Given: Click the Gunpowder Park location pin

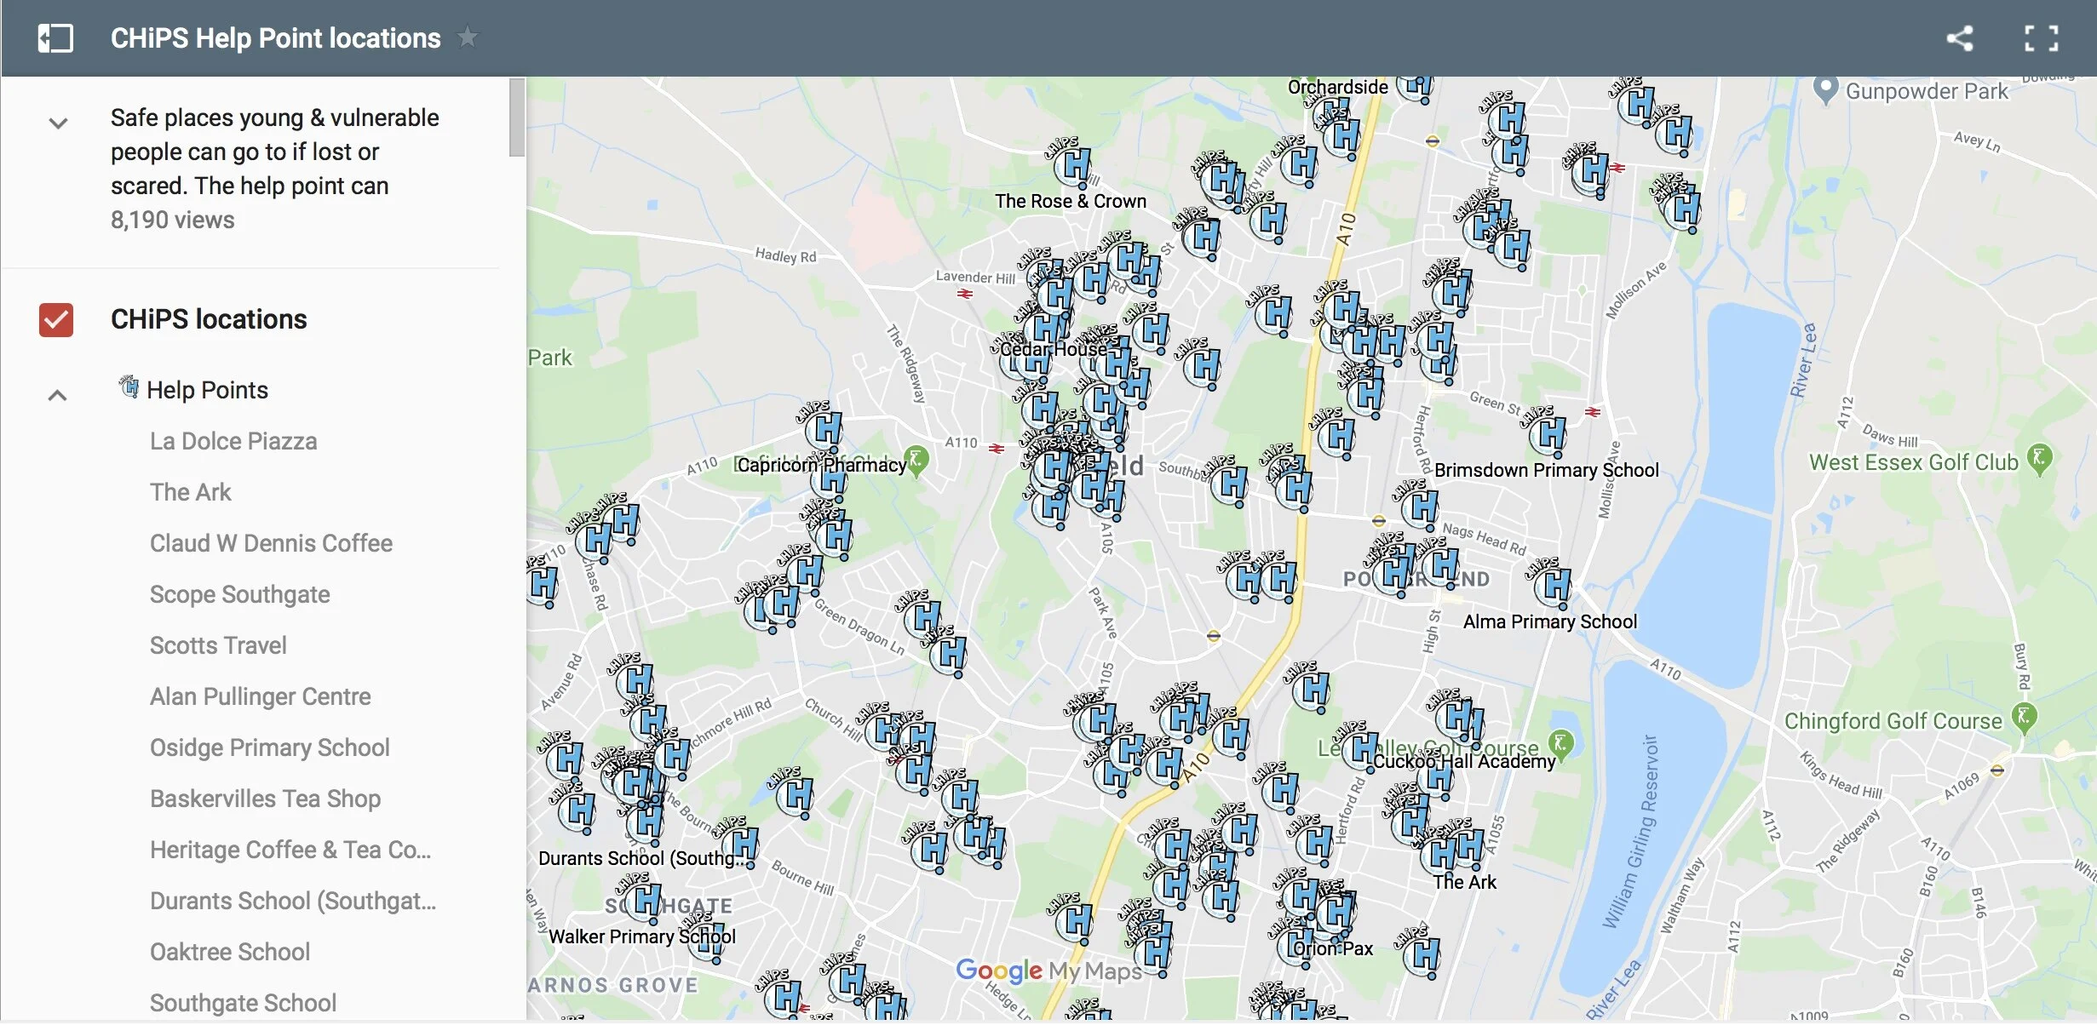Looking at the screenshot, I should 1824,89.
